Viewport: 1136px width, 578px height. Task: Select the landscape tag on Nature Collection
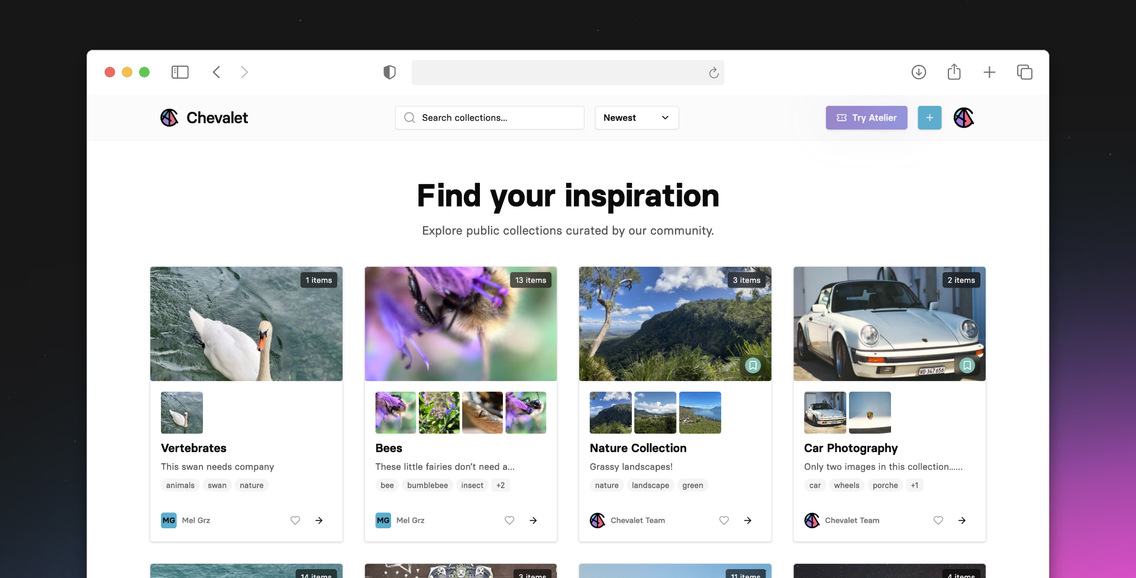click(650, 485)
